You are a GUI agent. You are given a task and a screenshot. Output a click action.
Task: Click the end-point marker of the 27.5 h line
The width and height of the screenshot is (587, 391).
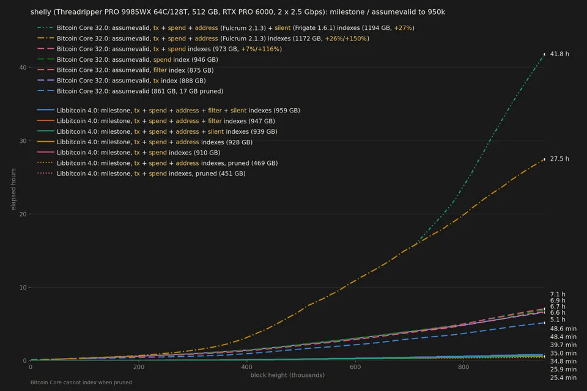(x=545, y=159)
